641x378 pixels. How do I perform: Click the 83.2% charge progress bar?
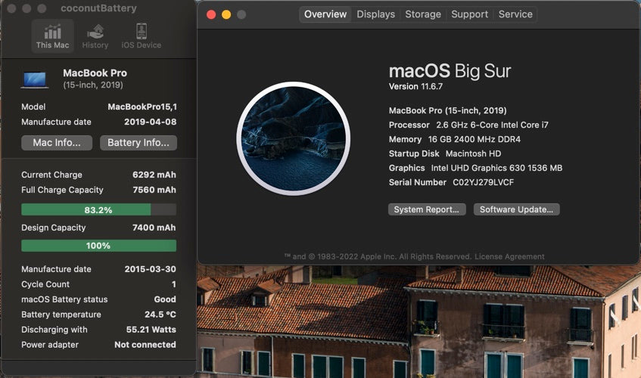98,210
